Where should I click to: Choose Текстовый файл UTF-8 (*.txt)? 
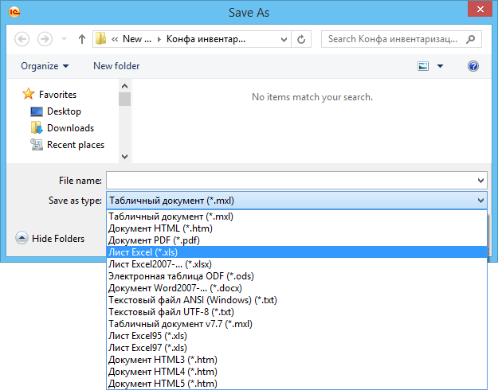tap(296, 312)
